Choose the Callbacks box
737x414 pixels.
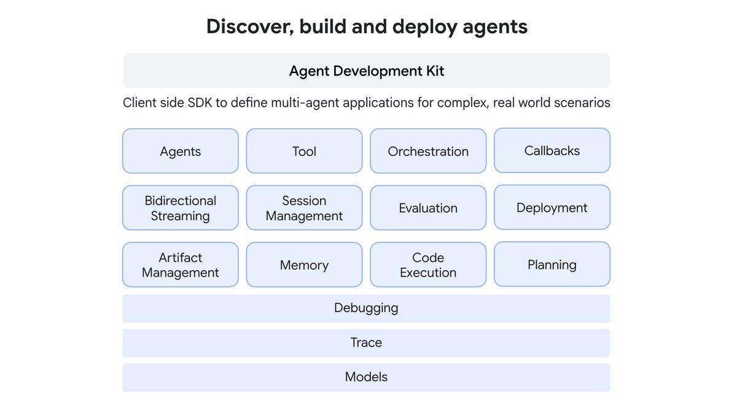[x=552, y=150]
